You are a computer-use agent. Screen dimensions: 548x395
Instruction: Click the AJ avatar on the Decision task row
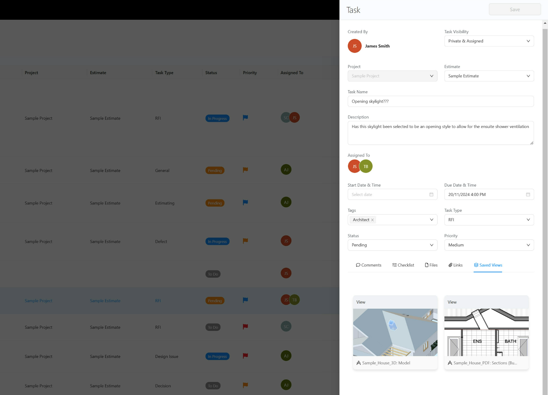(x=286, y=385)
